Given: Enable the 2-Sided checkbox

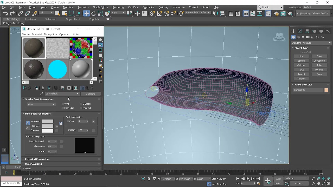Looking at the screenshot, I should [x=81, y=104].
